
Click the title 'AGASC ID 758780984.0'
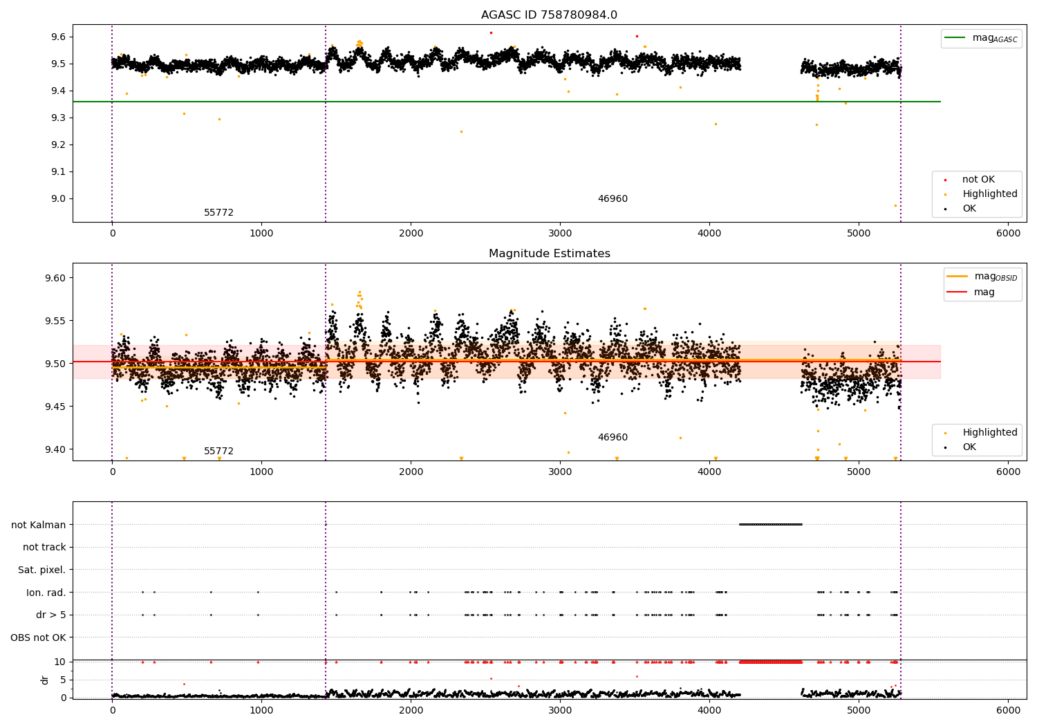pos(550,15)
